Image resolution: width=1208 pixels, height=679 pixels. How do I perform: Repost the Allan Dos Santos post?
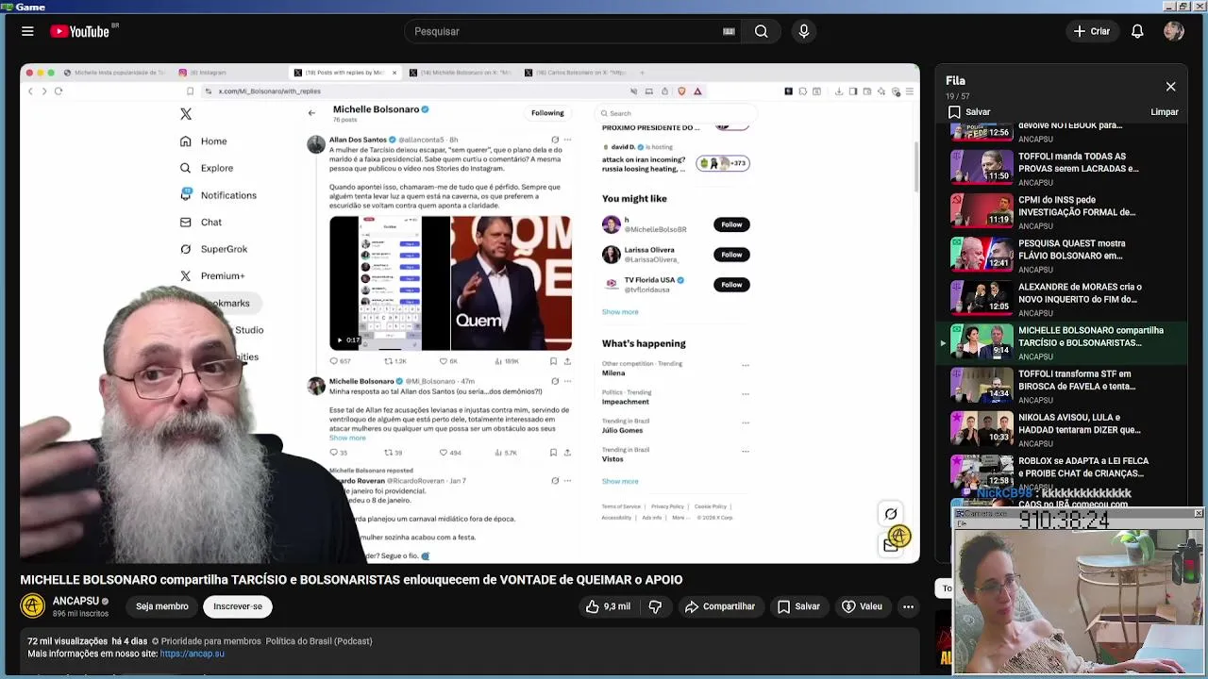[x=394, y=361]
